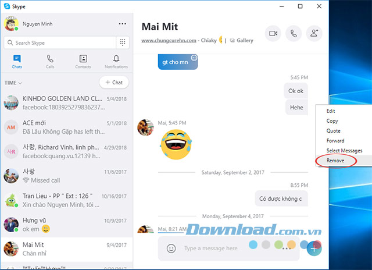Select Forward in the context menu
The height and width of the screenshot is (270, 372).
pos(335,140)
